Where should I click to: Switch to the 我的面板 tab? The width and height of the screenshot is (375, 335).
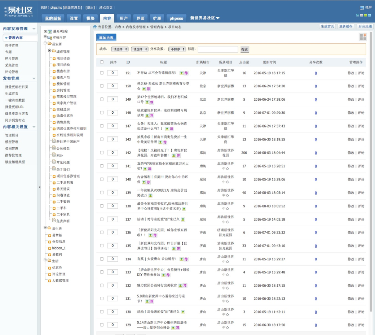pos(53,18)
